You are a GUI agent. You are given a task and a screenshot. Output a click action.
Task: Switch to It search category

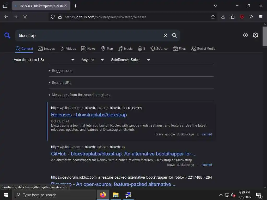141,49
